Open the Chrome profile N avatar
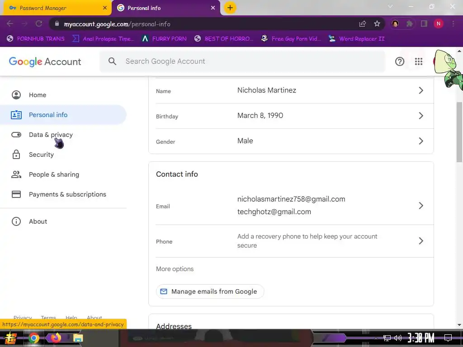 click(439, 23)
